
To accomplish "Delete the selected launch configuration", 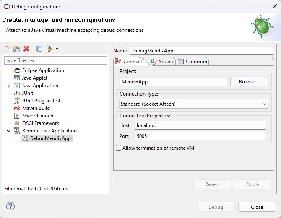I will [26, 49].
